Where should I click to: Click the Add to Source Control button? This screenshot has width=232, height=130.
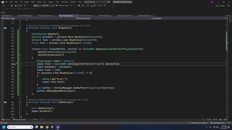[x=198, y=123]
